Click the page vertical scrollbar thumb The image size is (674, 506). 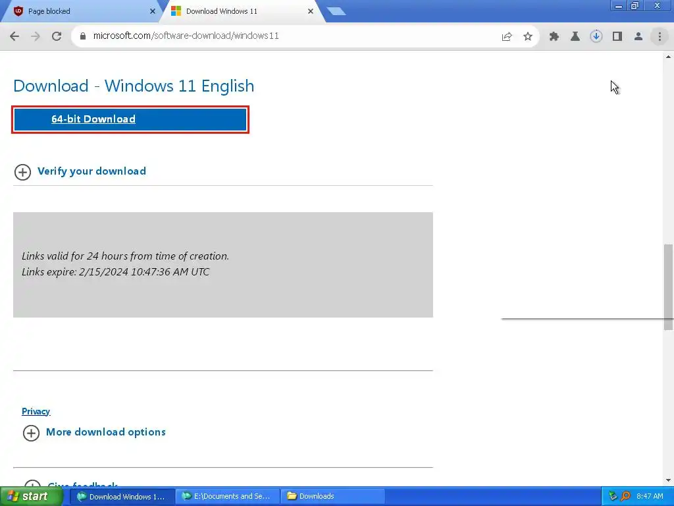(669, 287)
